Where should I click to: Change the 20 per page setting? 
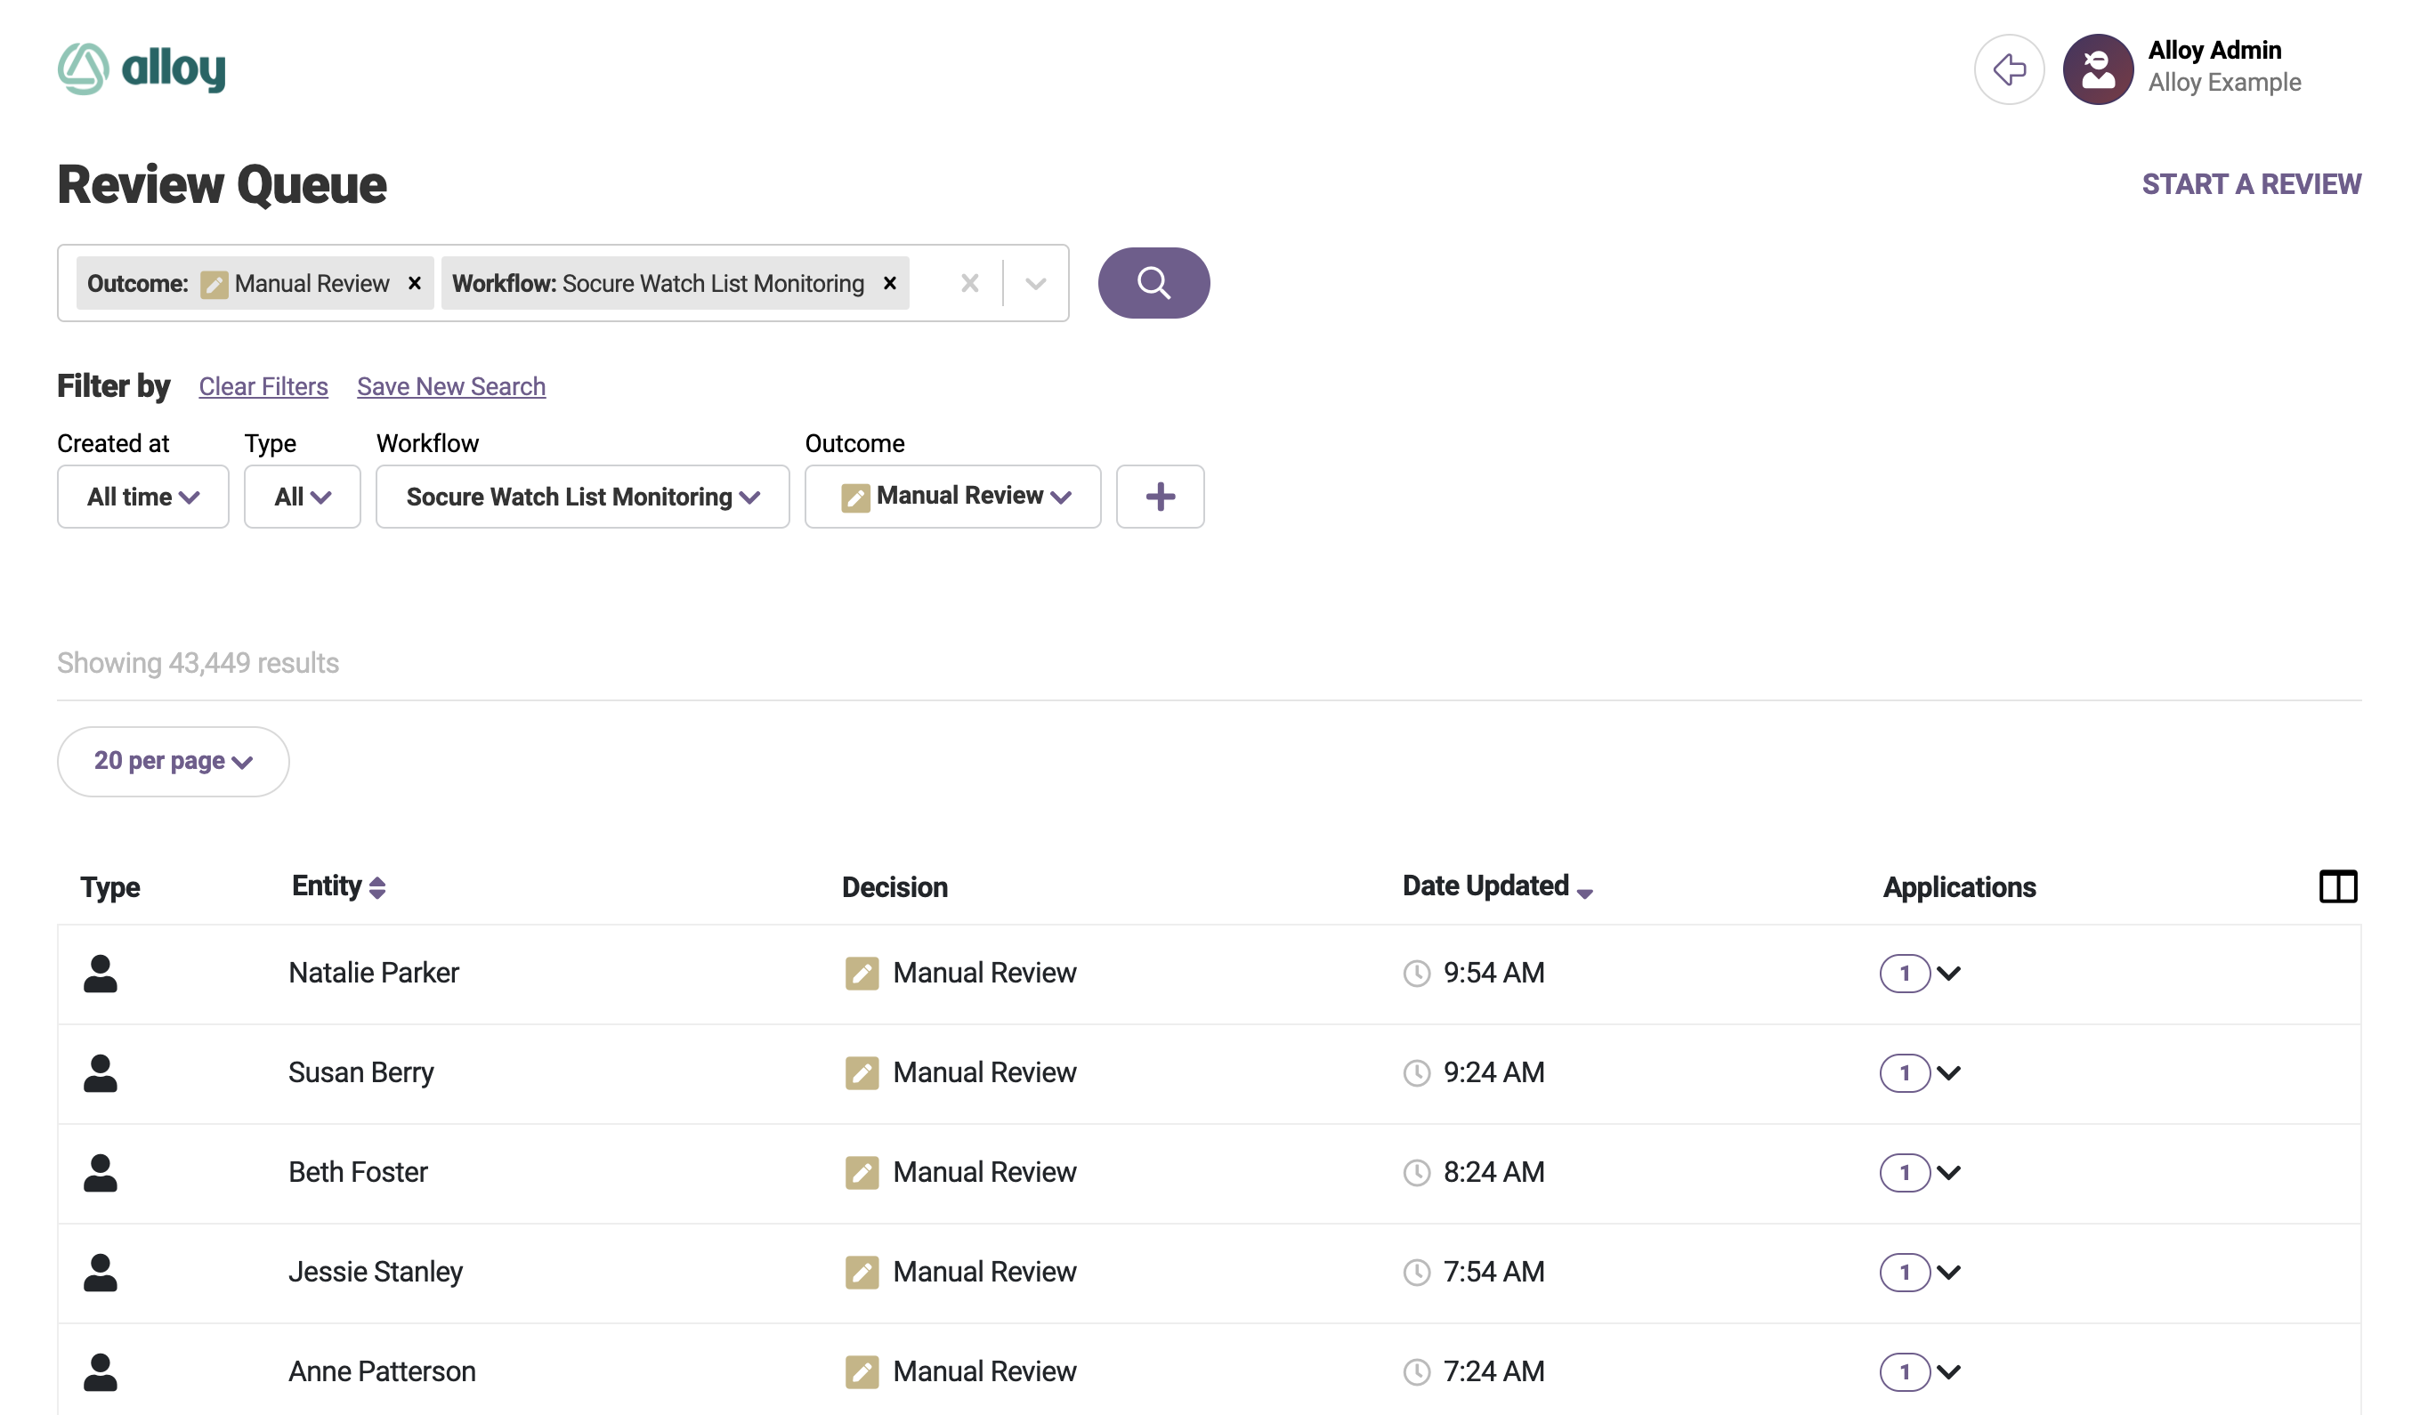coord(174,762)
